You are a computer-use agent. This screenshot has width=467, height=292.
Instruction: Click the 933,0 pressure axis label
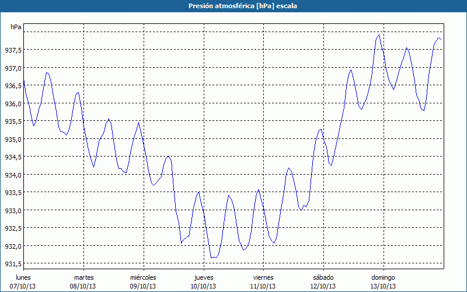(x=13, y=210)
